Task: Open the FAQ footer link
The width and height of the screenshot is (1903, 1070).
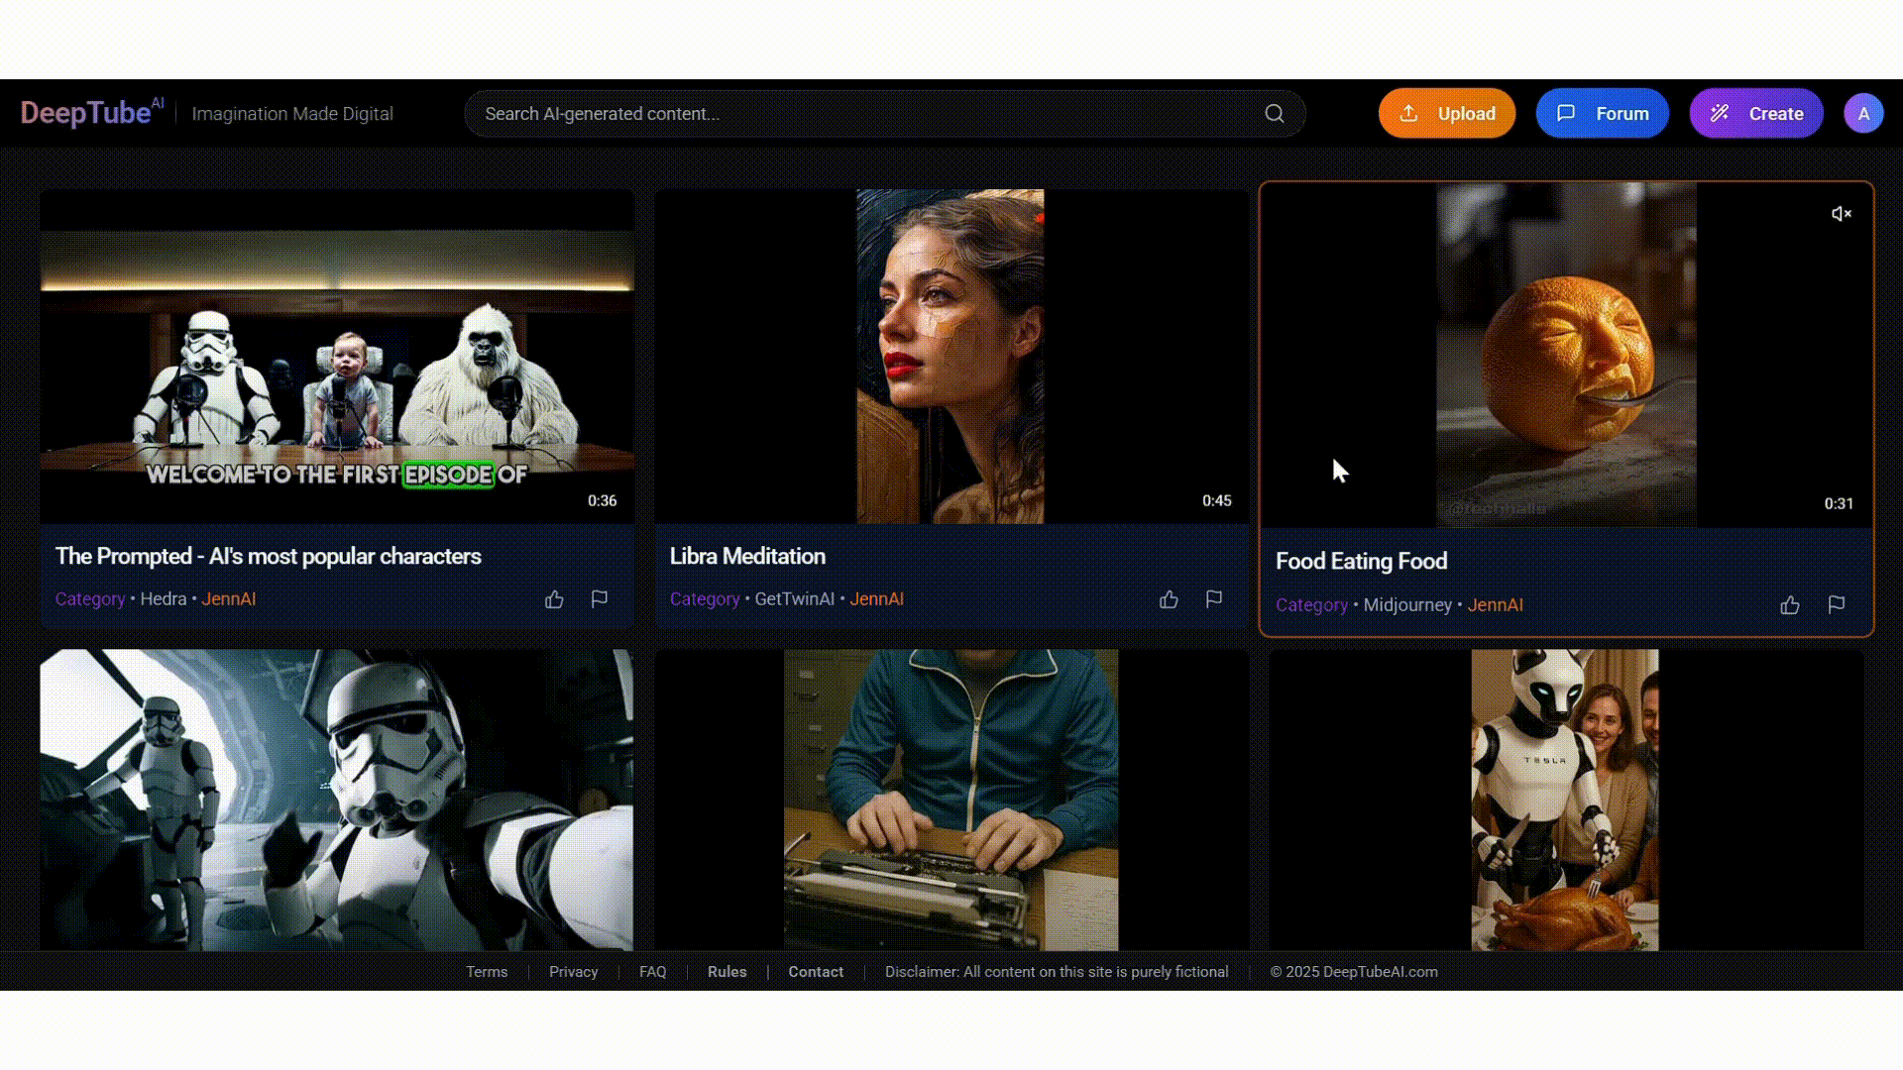Action: pos(653,972)
